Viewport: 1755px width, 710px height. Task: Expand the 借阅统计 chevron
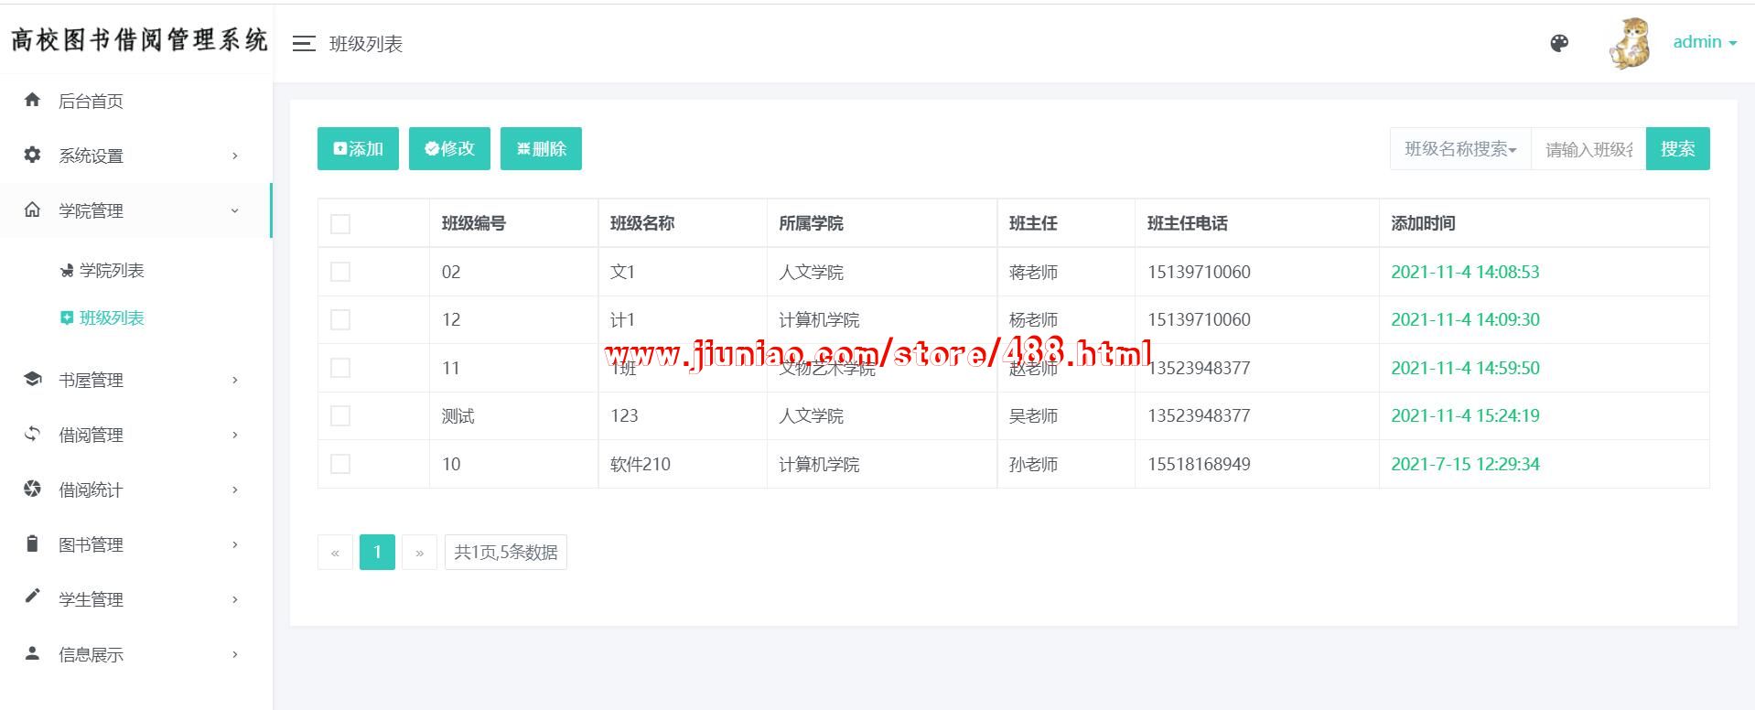tap(235, 489)
